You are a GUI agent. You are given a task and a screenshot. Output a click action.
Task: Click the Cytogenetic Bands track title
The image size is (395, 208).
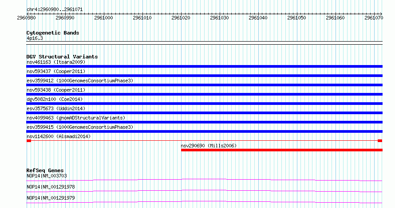pos(53,33)
